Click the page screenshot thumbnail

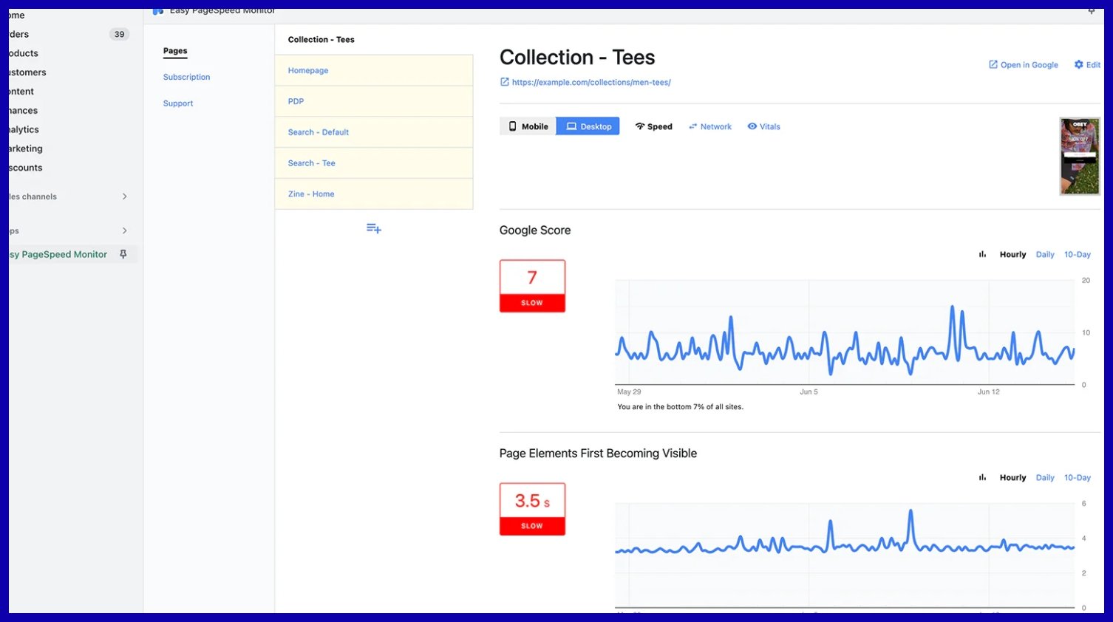click(1079, 156)
